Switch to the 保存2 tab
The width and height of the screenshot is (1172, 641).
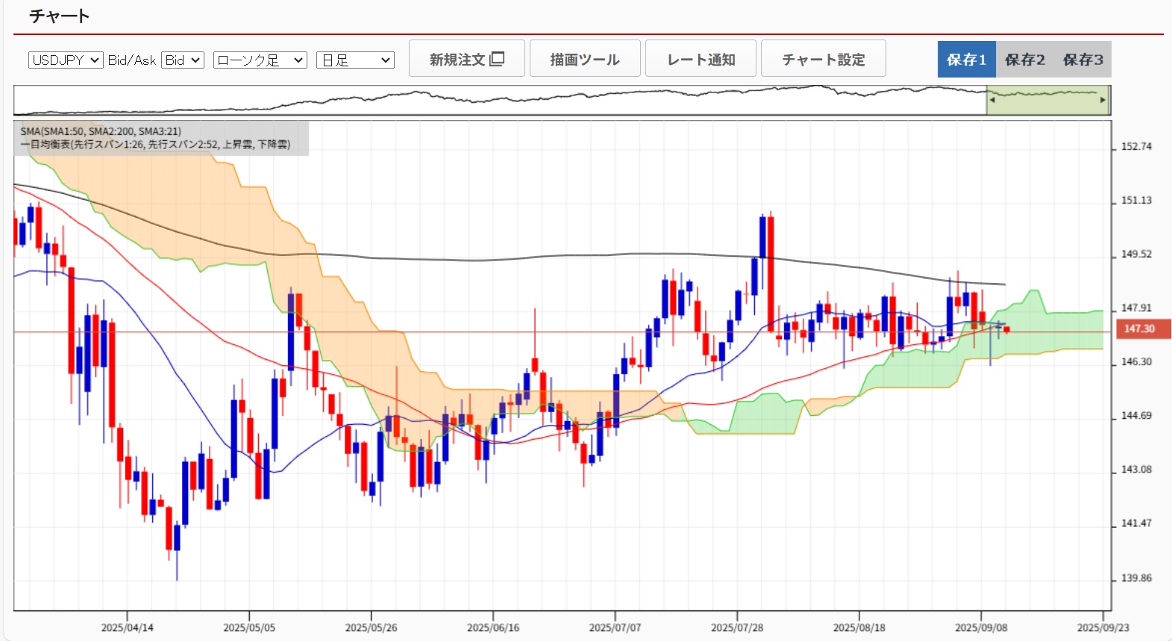[x=1024, y=60]
